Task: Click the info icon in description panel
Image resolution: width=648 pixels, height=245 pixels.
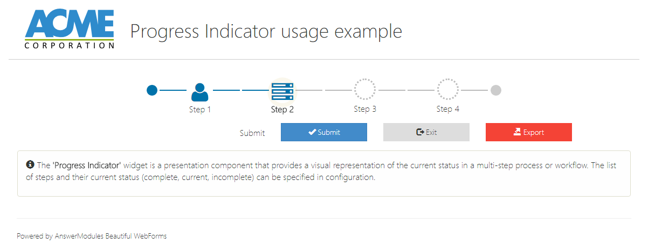Action: point(30,164)
